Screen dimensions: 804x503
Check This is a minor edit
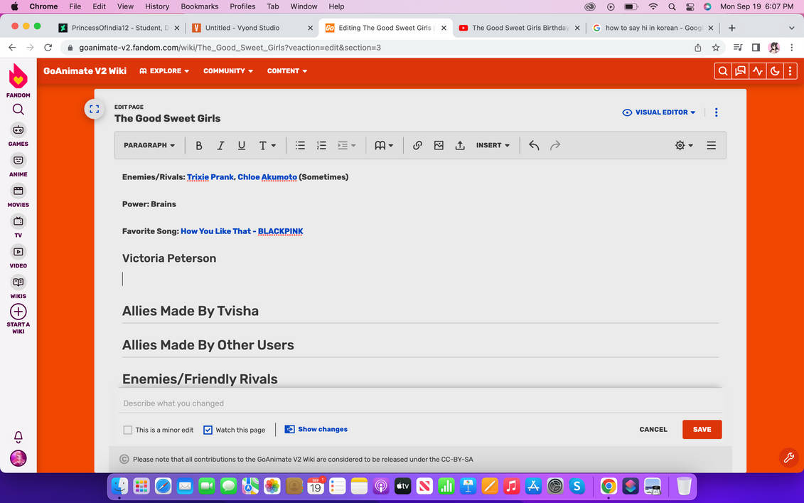[128, 430]
